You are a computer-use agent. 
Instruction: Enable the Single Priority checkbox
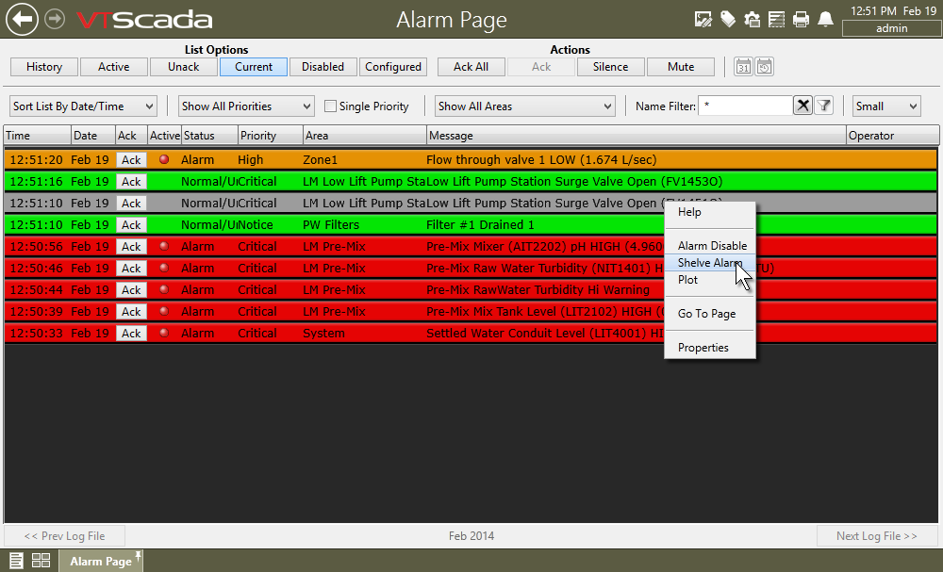pos(330,106)
